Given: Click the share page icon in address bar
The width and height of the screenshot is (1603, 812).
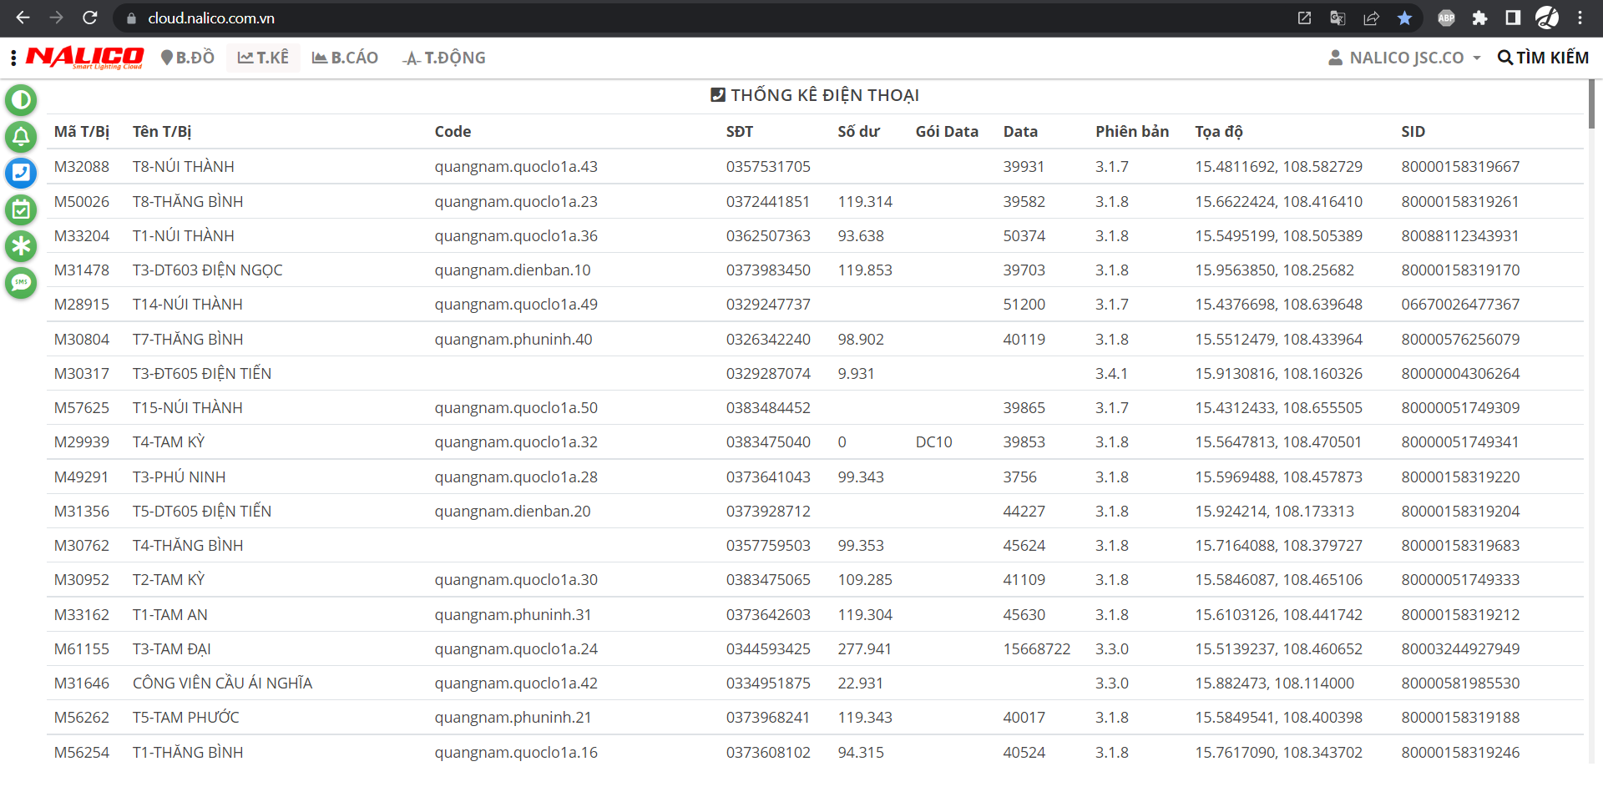Looking at the screenshot, I should click(x=1371, y=18).
